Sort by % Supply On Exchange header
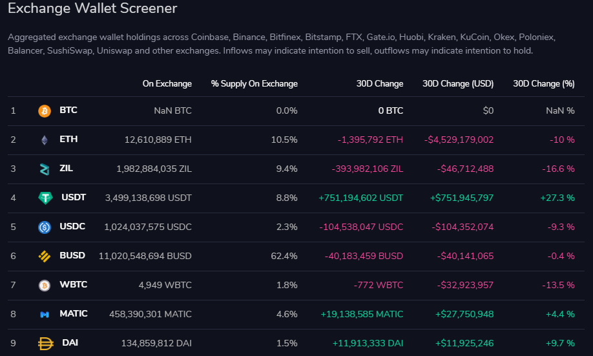The height and width of the screenshot is (356, 593). [254, 83]
